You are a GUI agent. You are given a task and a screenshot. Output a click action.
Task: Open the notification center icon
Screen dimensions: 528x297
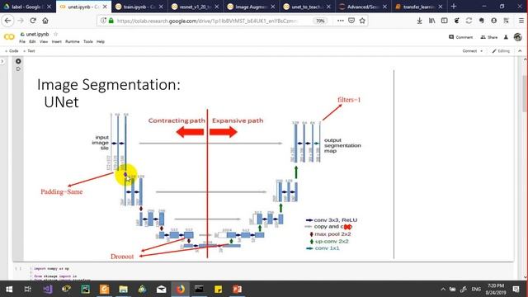tap(516, 290)
